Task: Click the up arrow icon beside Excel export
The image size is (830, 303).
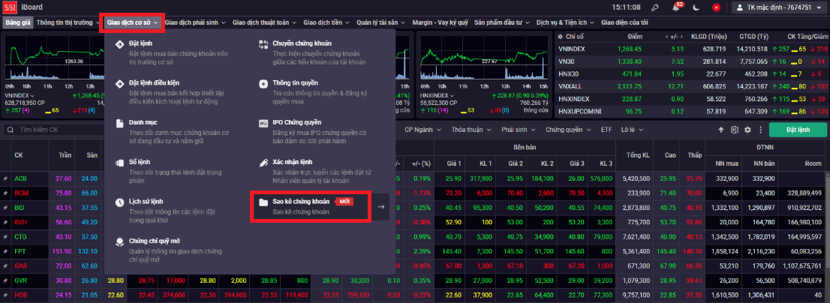Action: tap(720, 130)
